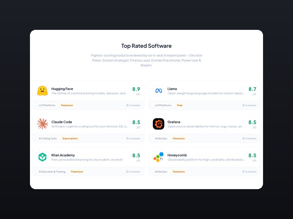Screen dimensions: 293x219
Task: Select the AI Coding Tools tag
Action: point(48,138)
